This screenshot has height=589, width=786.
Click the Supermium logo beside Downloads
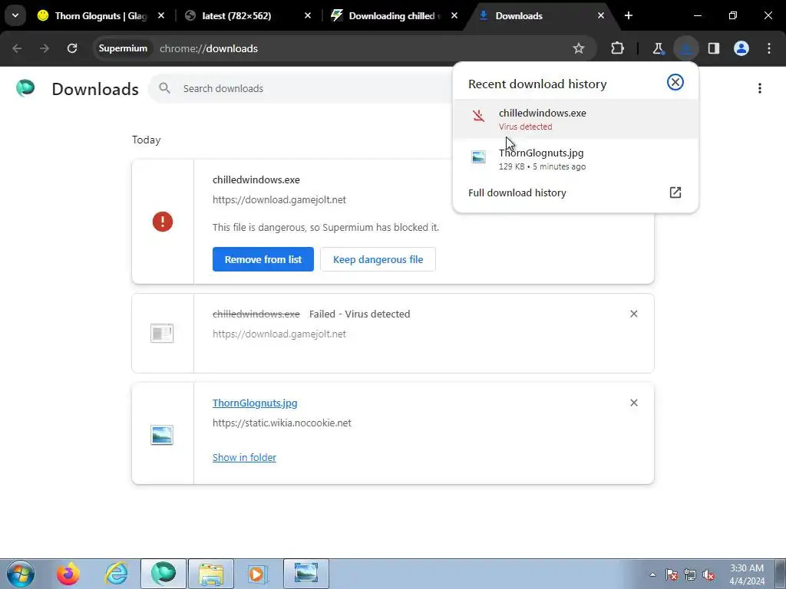pyautogui.click(x=25, y=88)
